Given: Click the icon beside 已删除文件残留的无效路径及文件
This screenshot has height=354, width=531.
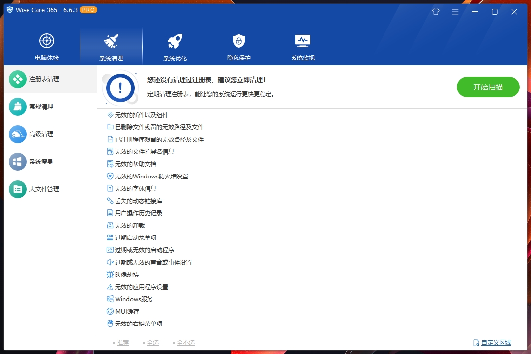Looking at the screenshot, I should click(110, 127).
